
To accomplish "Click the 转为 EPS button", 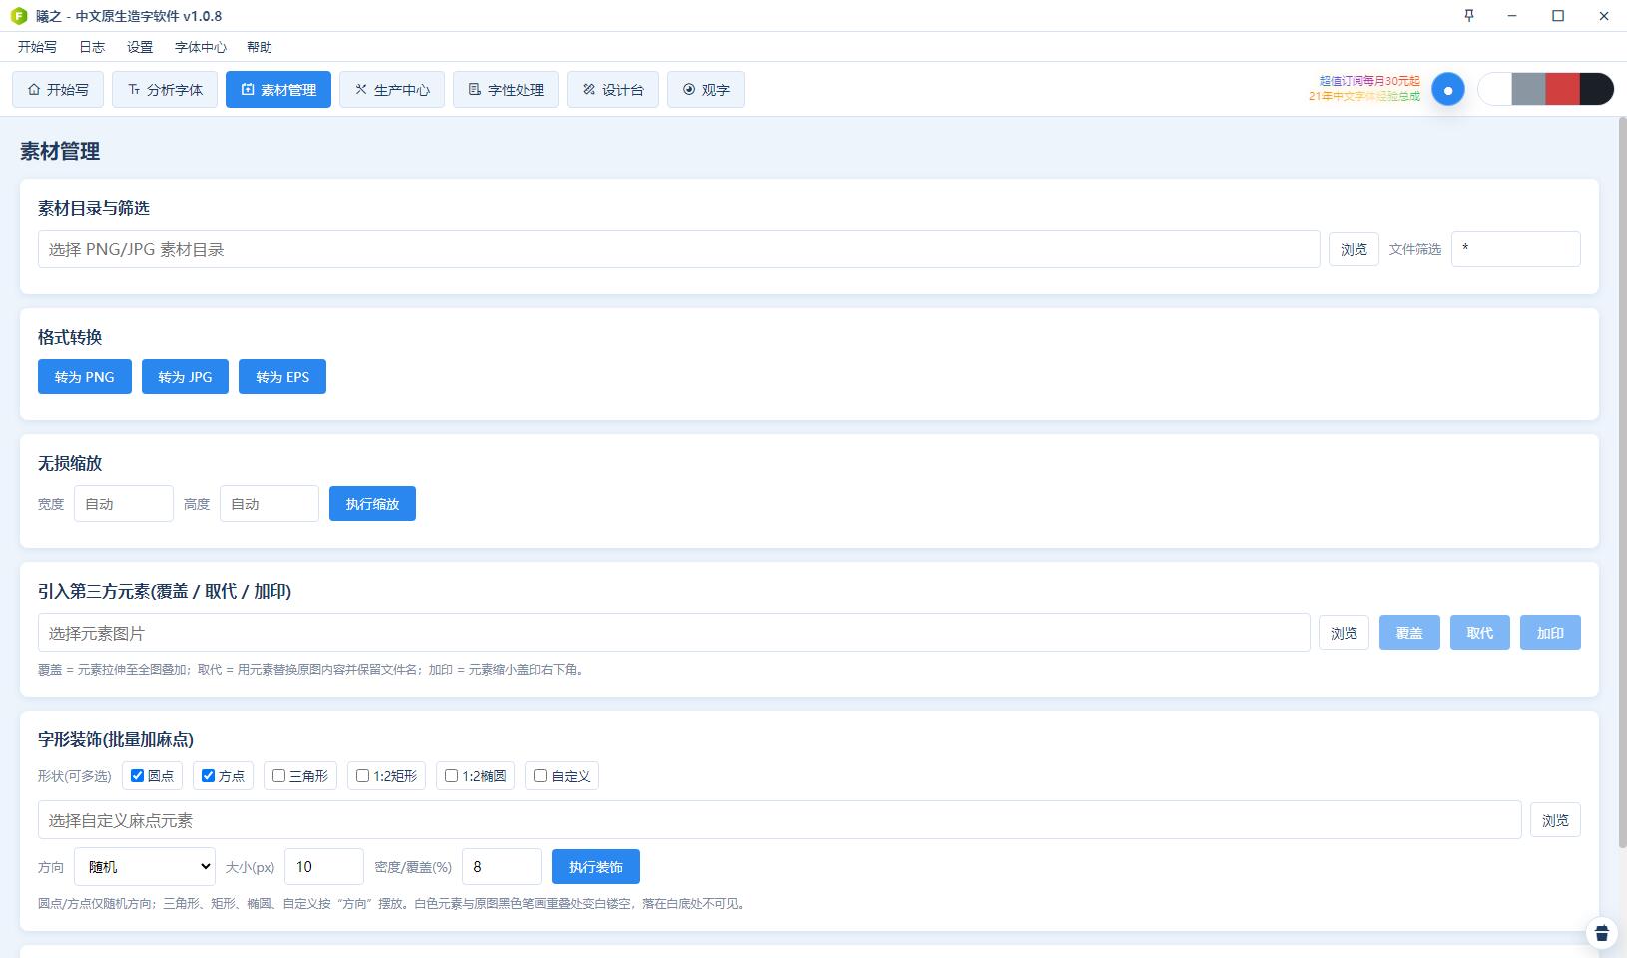I will point(282,377).
